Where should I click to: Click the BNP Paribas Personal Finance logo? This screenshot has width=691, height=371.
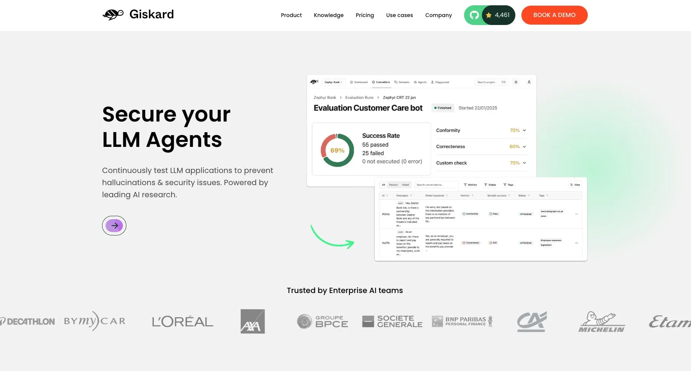point(462,321)
